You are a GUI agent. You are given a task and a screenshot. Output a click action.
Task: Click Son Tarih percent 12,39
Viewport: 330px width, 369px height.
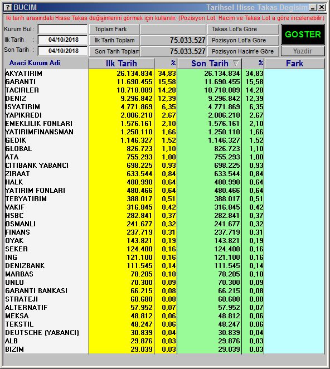254,99
